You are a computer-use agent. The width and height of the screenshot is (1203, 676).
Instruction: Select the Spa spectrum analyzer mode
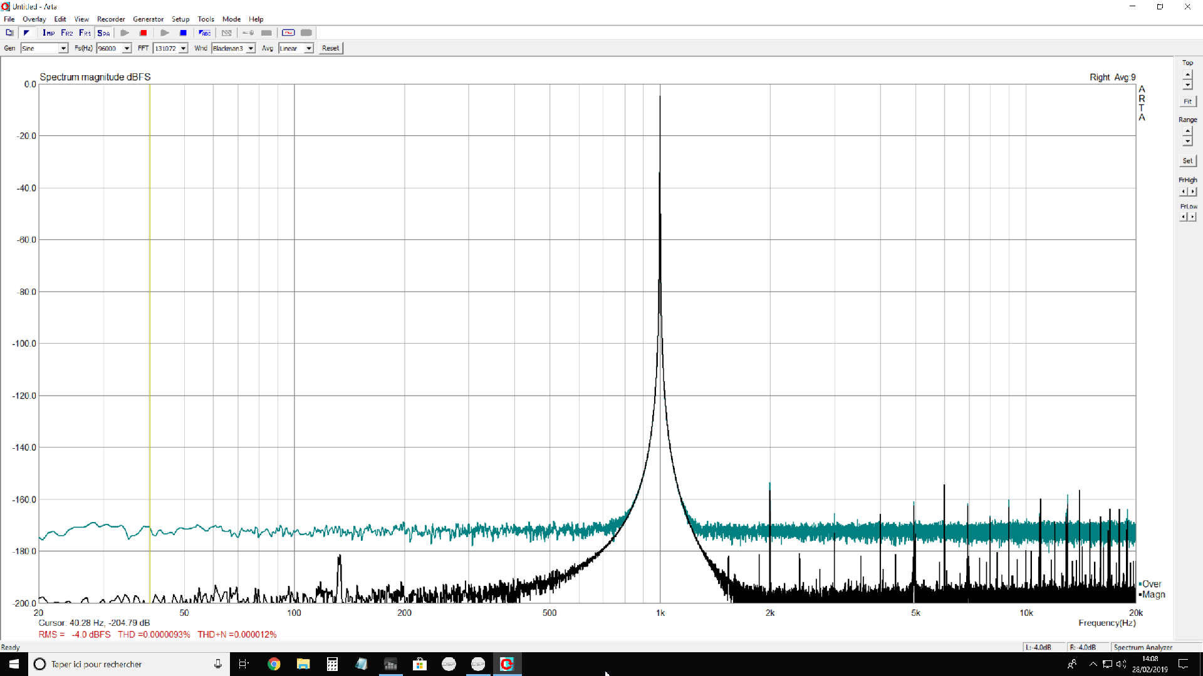coord(103,33)
